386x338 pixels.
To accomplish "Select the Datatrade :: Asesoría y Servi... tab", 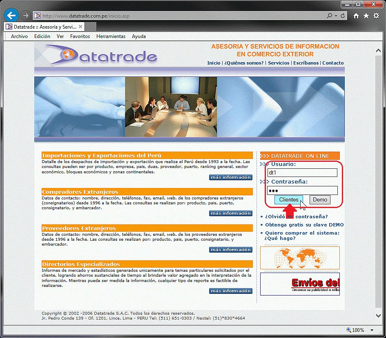I will coord(44,27).
